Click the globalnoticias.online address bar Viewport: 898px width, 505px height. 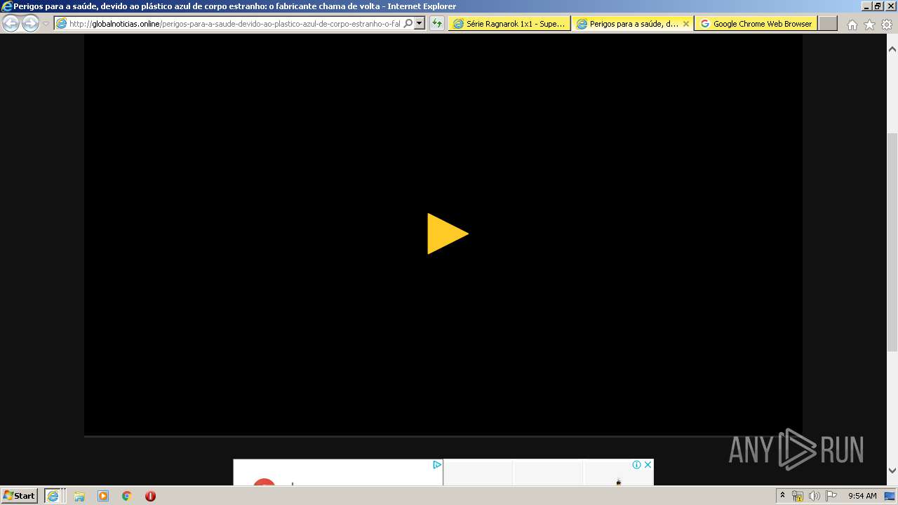(234, 23)
